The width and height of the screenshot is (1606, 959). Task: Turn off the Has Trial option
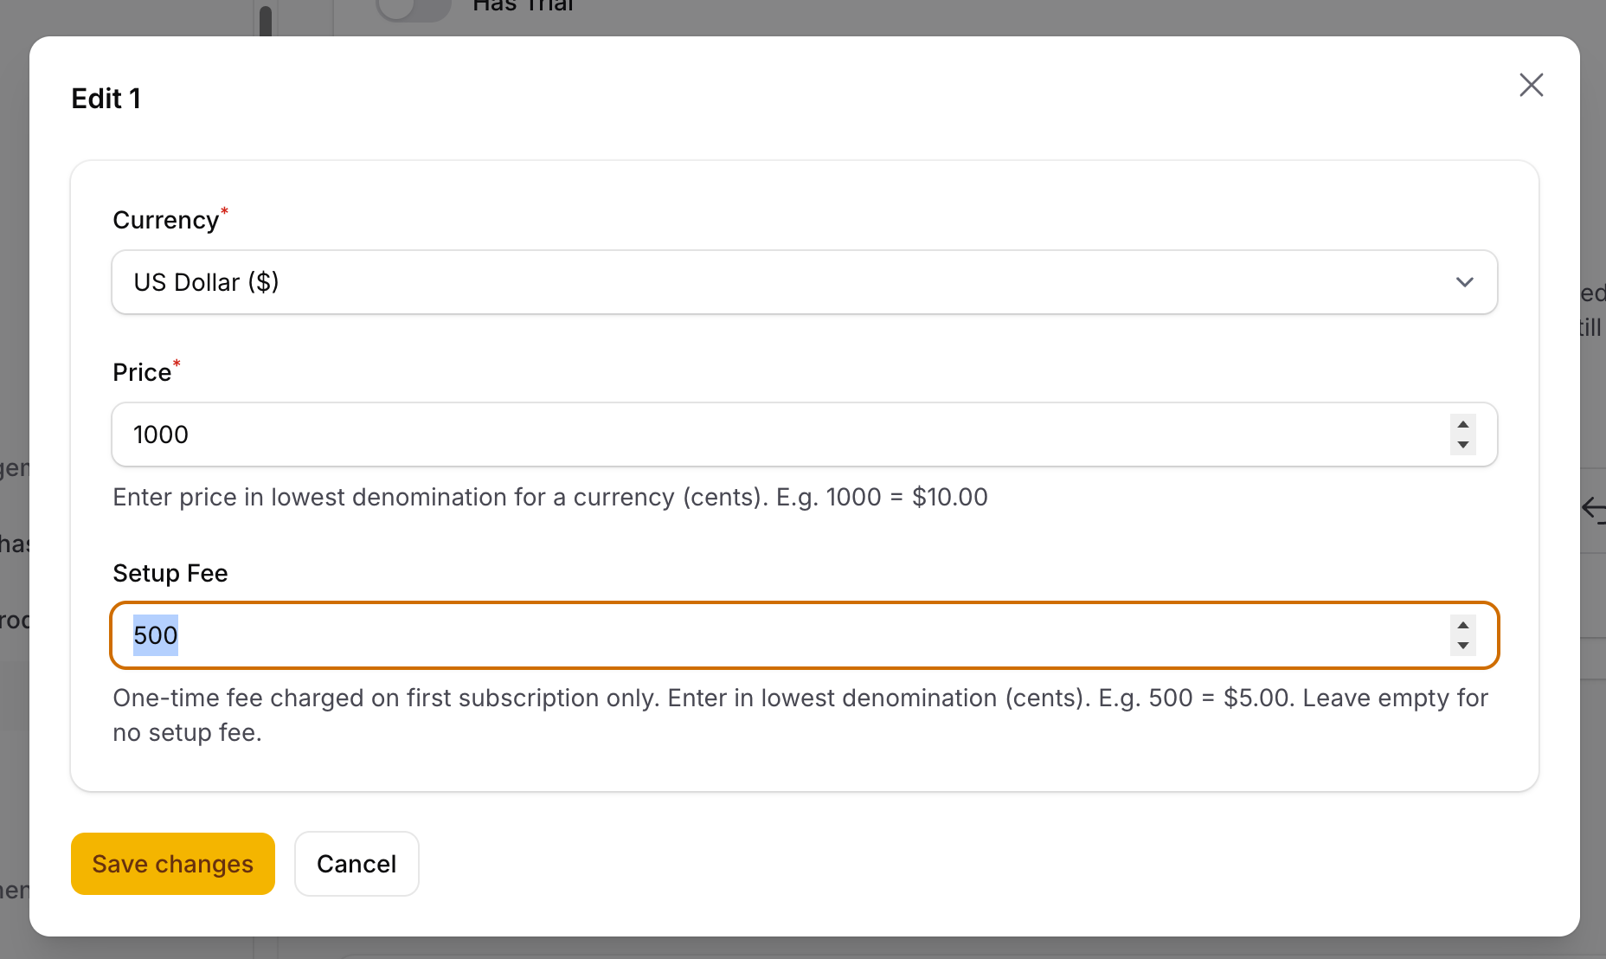[x=414, y=7]
